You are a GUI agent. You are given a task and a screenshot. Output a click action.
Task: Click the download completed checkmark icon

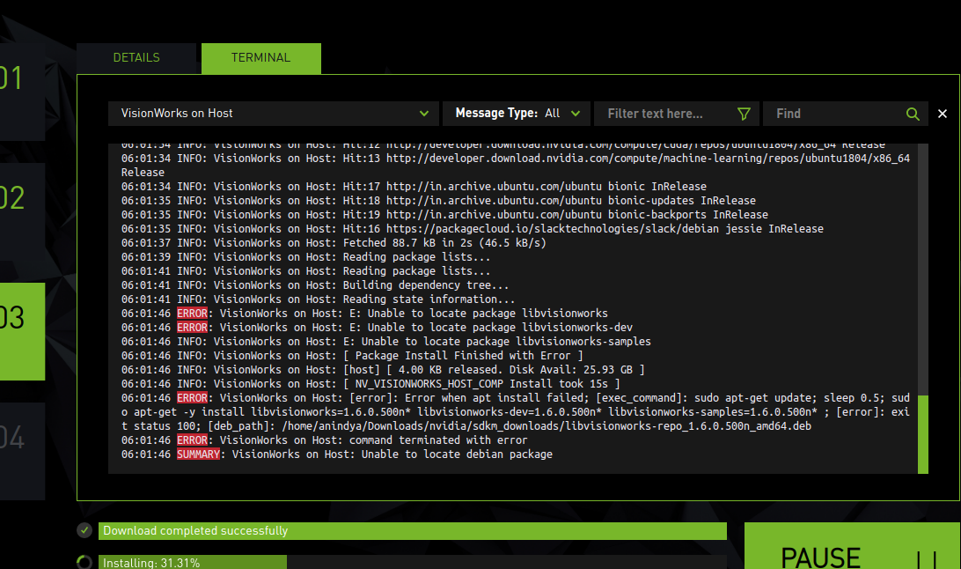coord(84,530)
